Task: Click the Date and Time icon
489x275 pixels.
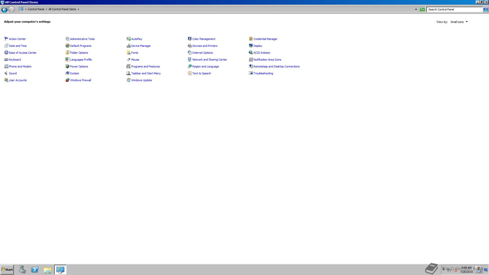Action: (6, 46)
